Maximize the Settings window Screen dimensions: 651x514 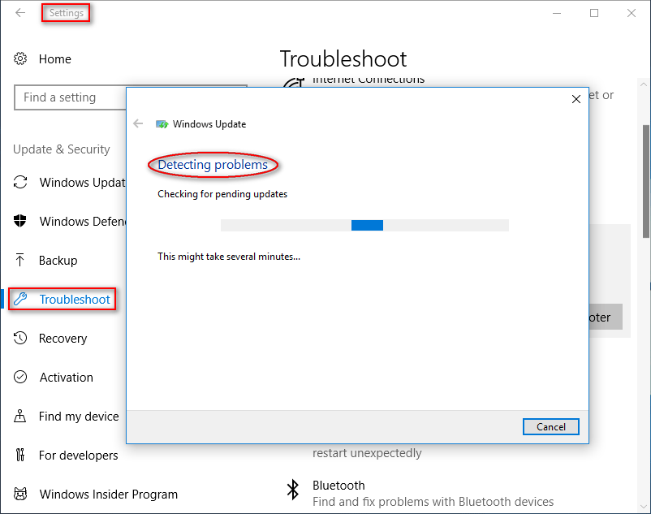click(594, 13)
